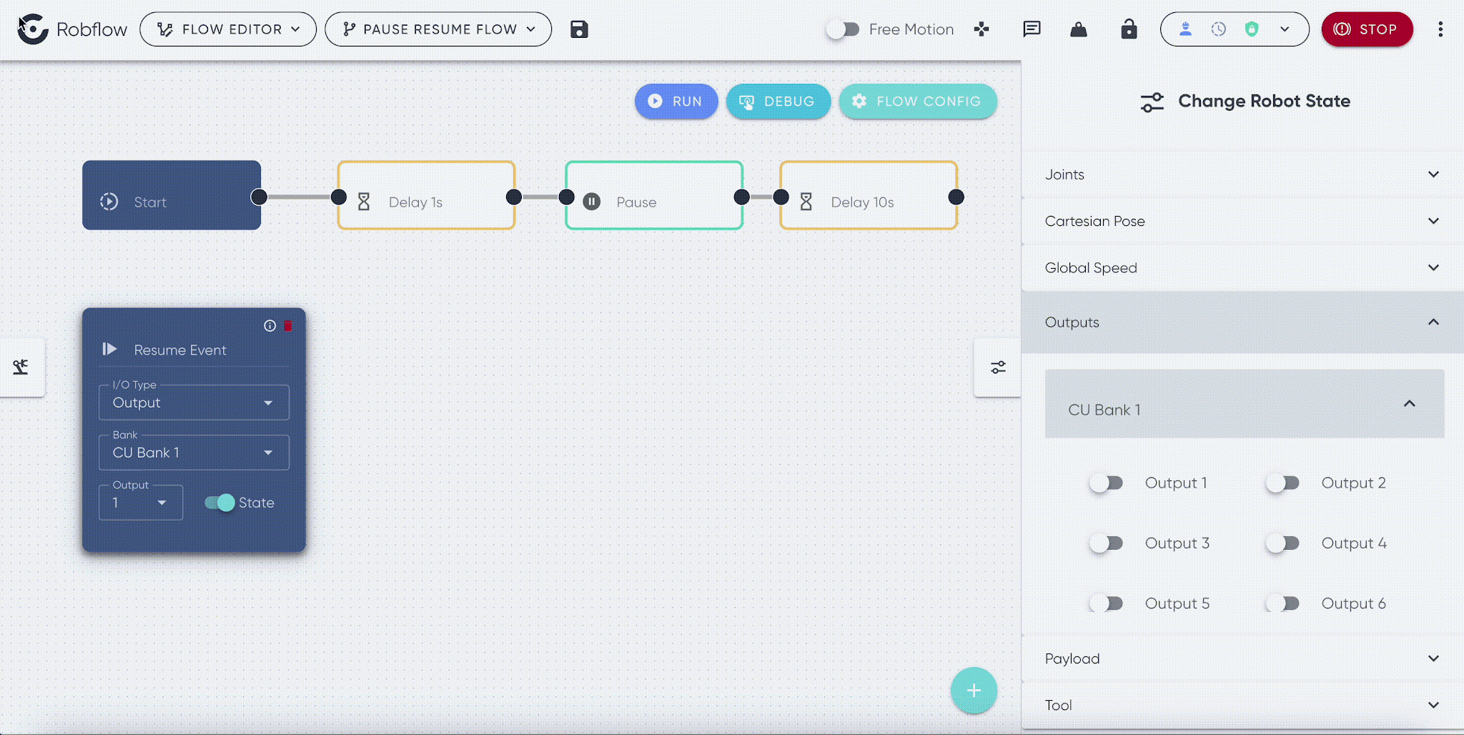Screen dimensions: 1464x735
Task: Click the payload weight icon
Action: tap(1079, 29)
